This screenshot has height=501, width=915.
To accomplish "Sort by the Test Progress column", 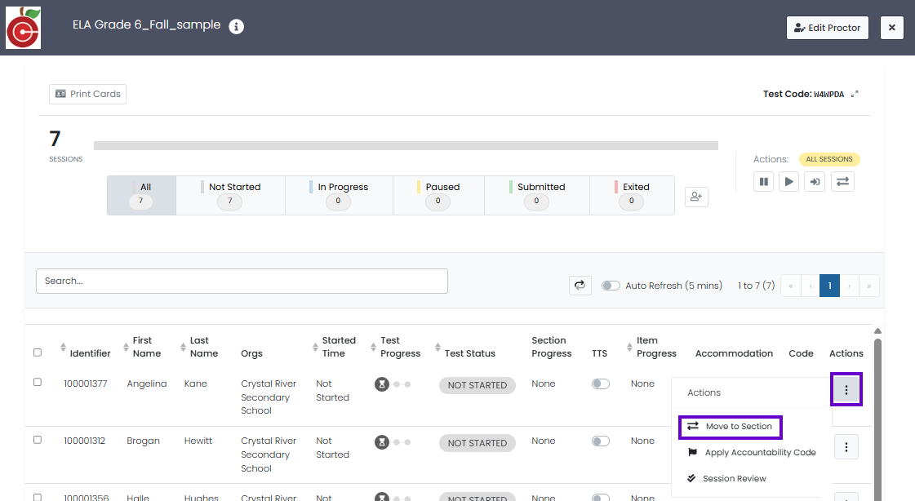I will [374, 348].
